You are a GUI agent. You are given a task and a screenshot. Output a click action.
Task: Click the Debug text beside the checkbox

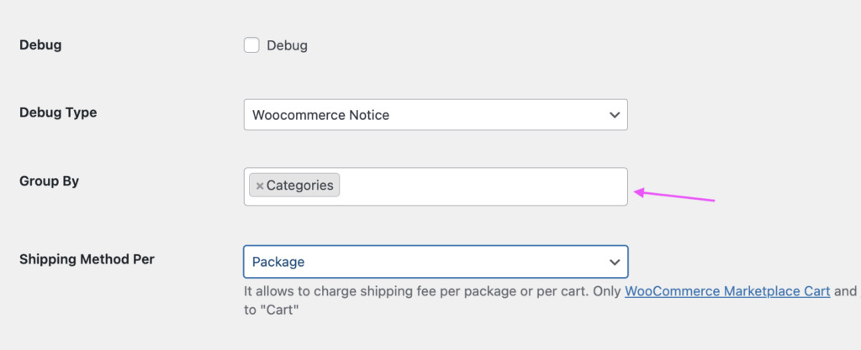pos(287,45)
